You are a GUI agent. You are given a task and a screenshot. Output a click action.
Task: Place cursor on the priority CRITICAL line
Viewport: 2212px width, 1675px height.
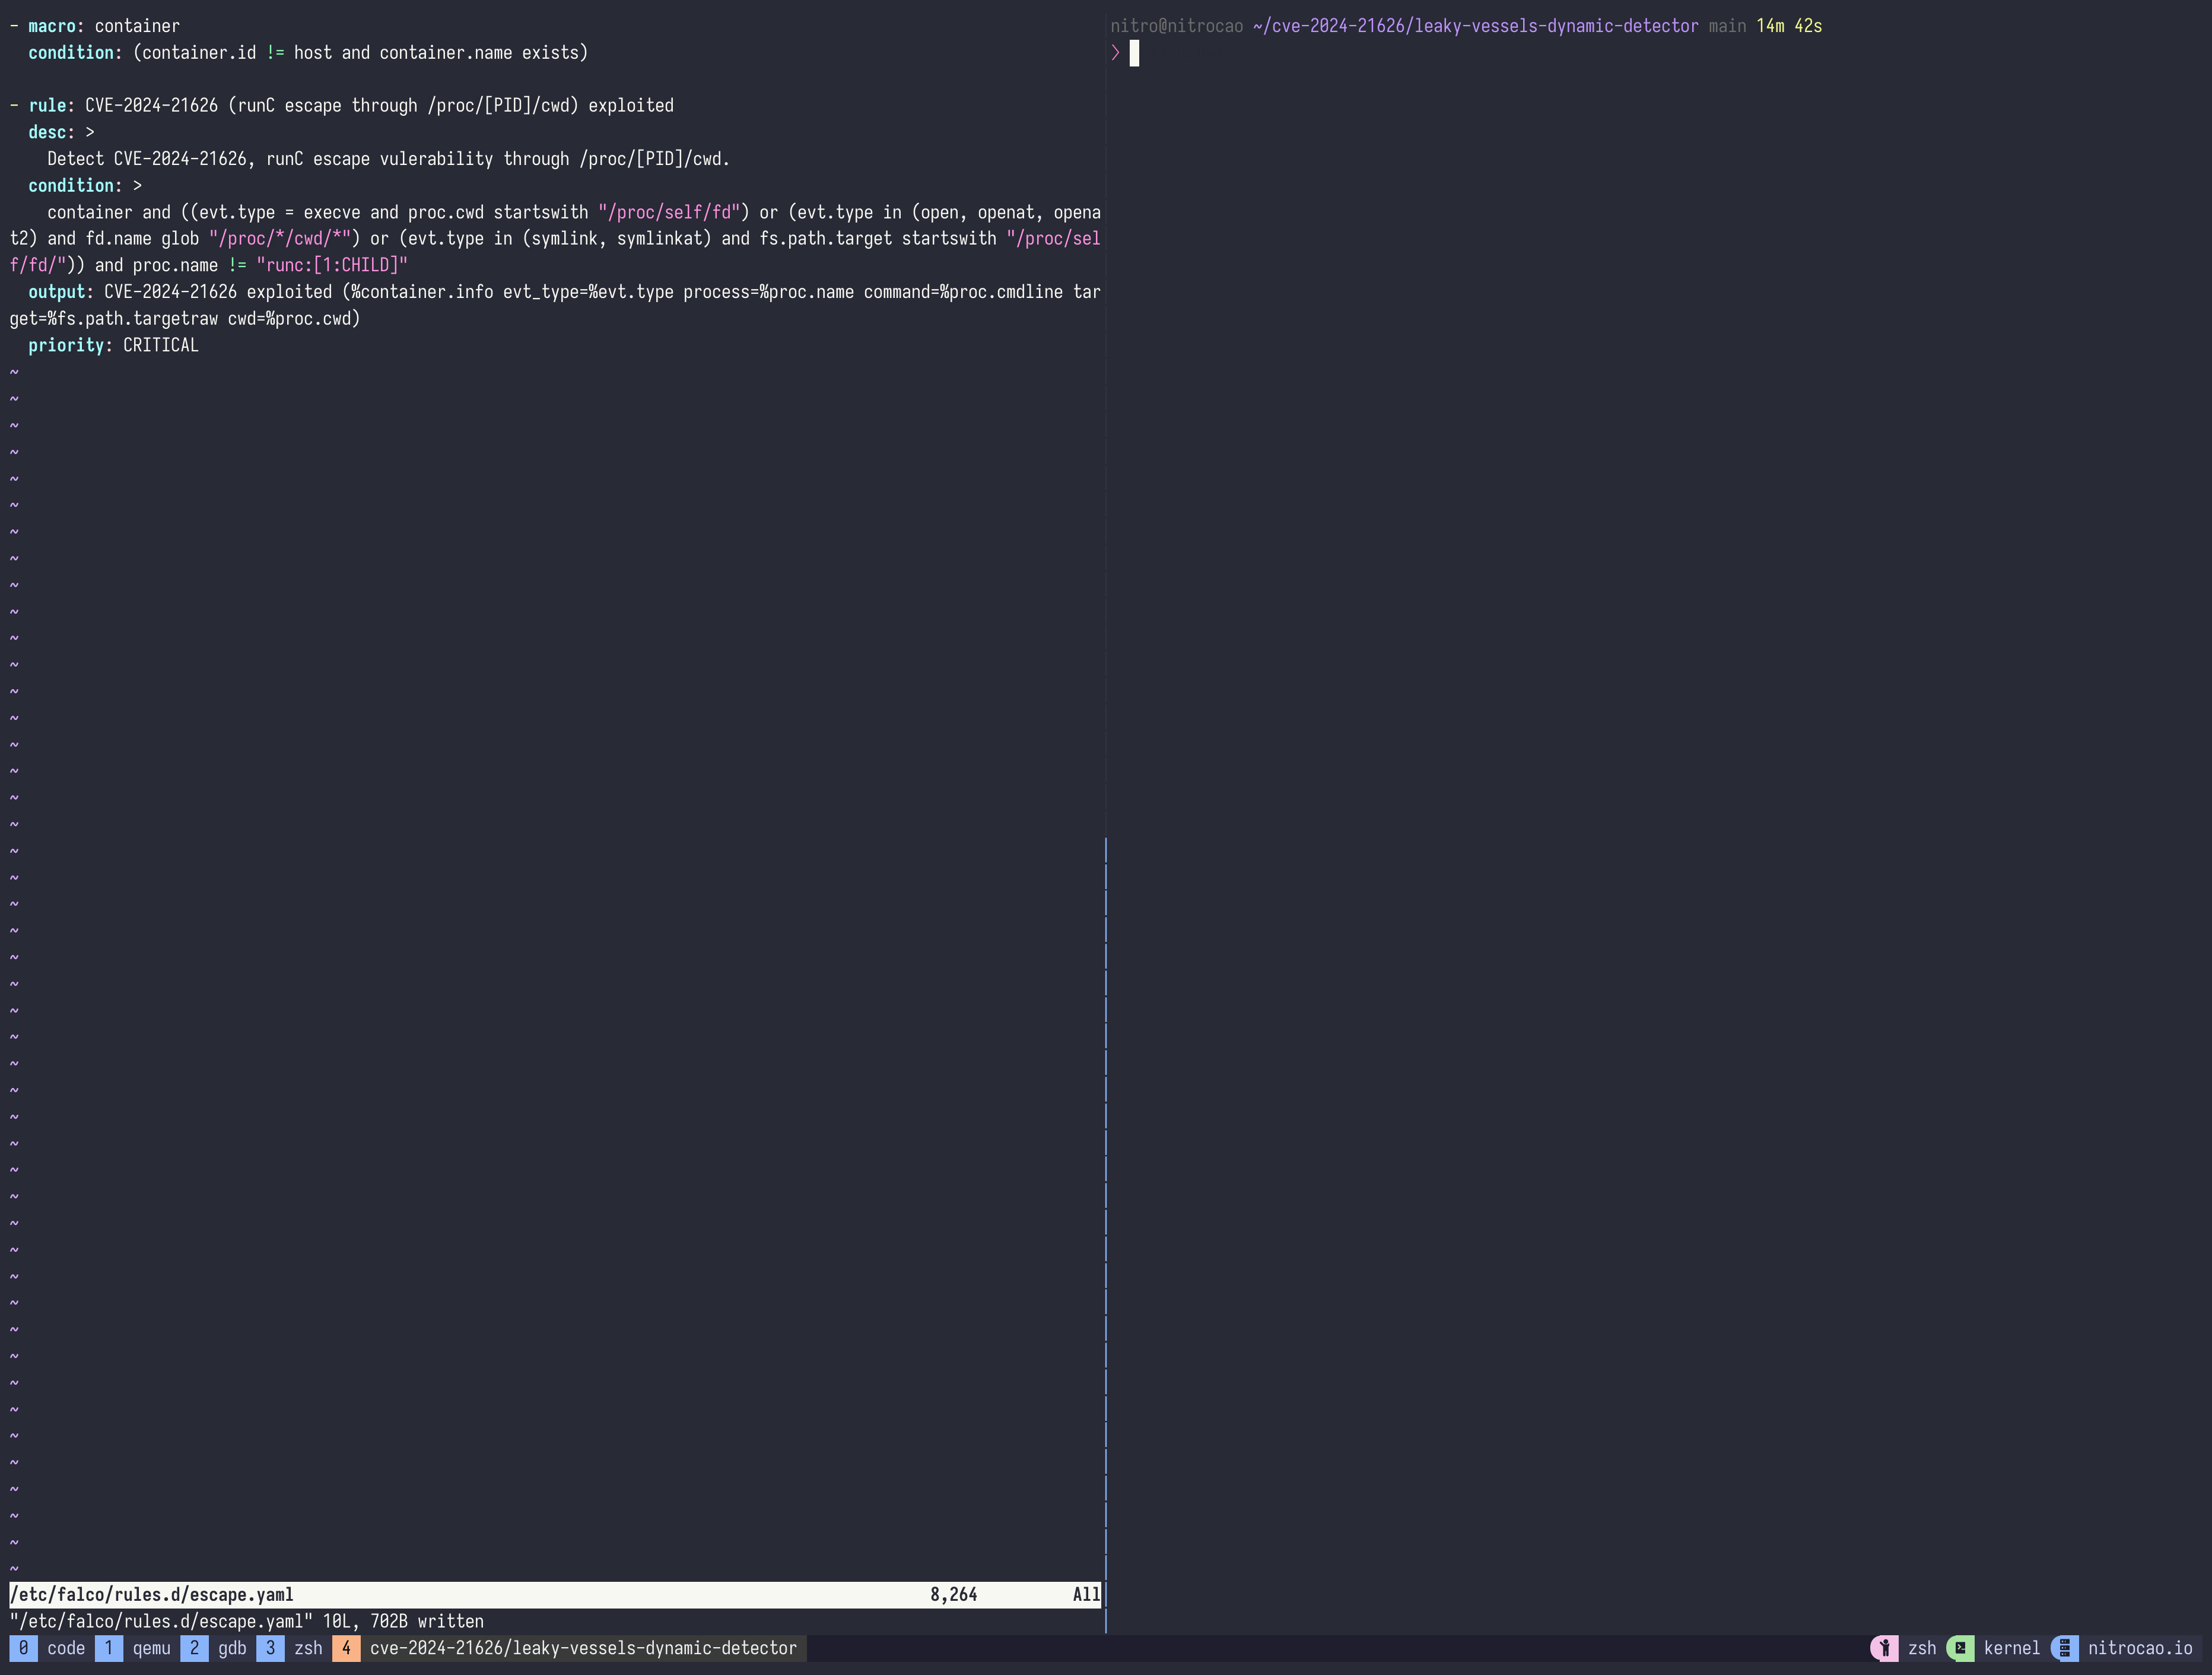click(x=160, y=345)
